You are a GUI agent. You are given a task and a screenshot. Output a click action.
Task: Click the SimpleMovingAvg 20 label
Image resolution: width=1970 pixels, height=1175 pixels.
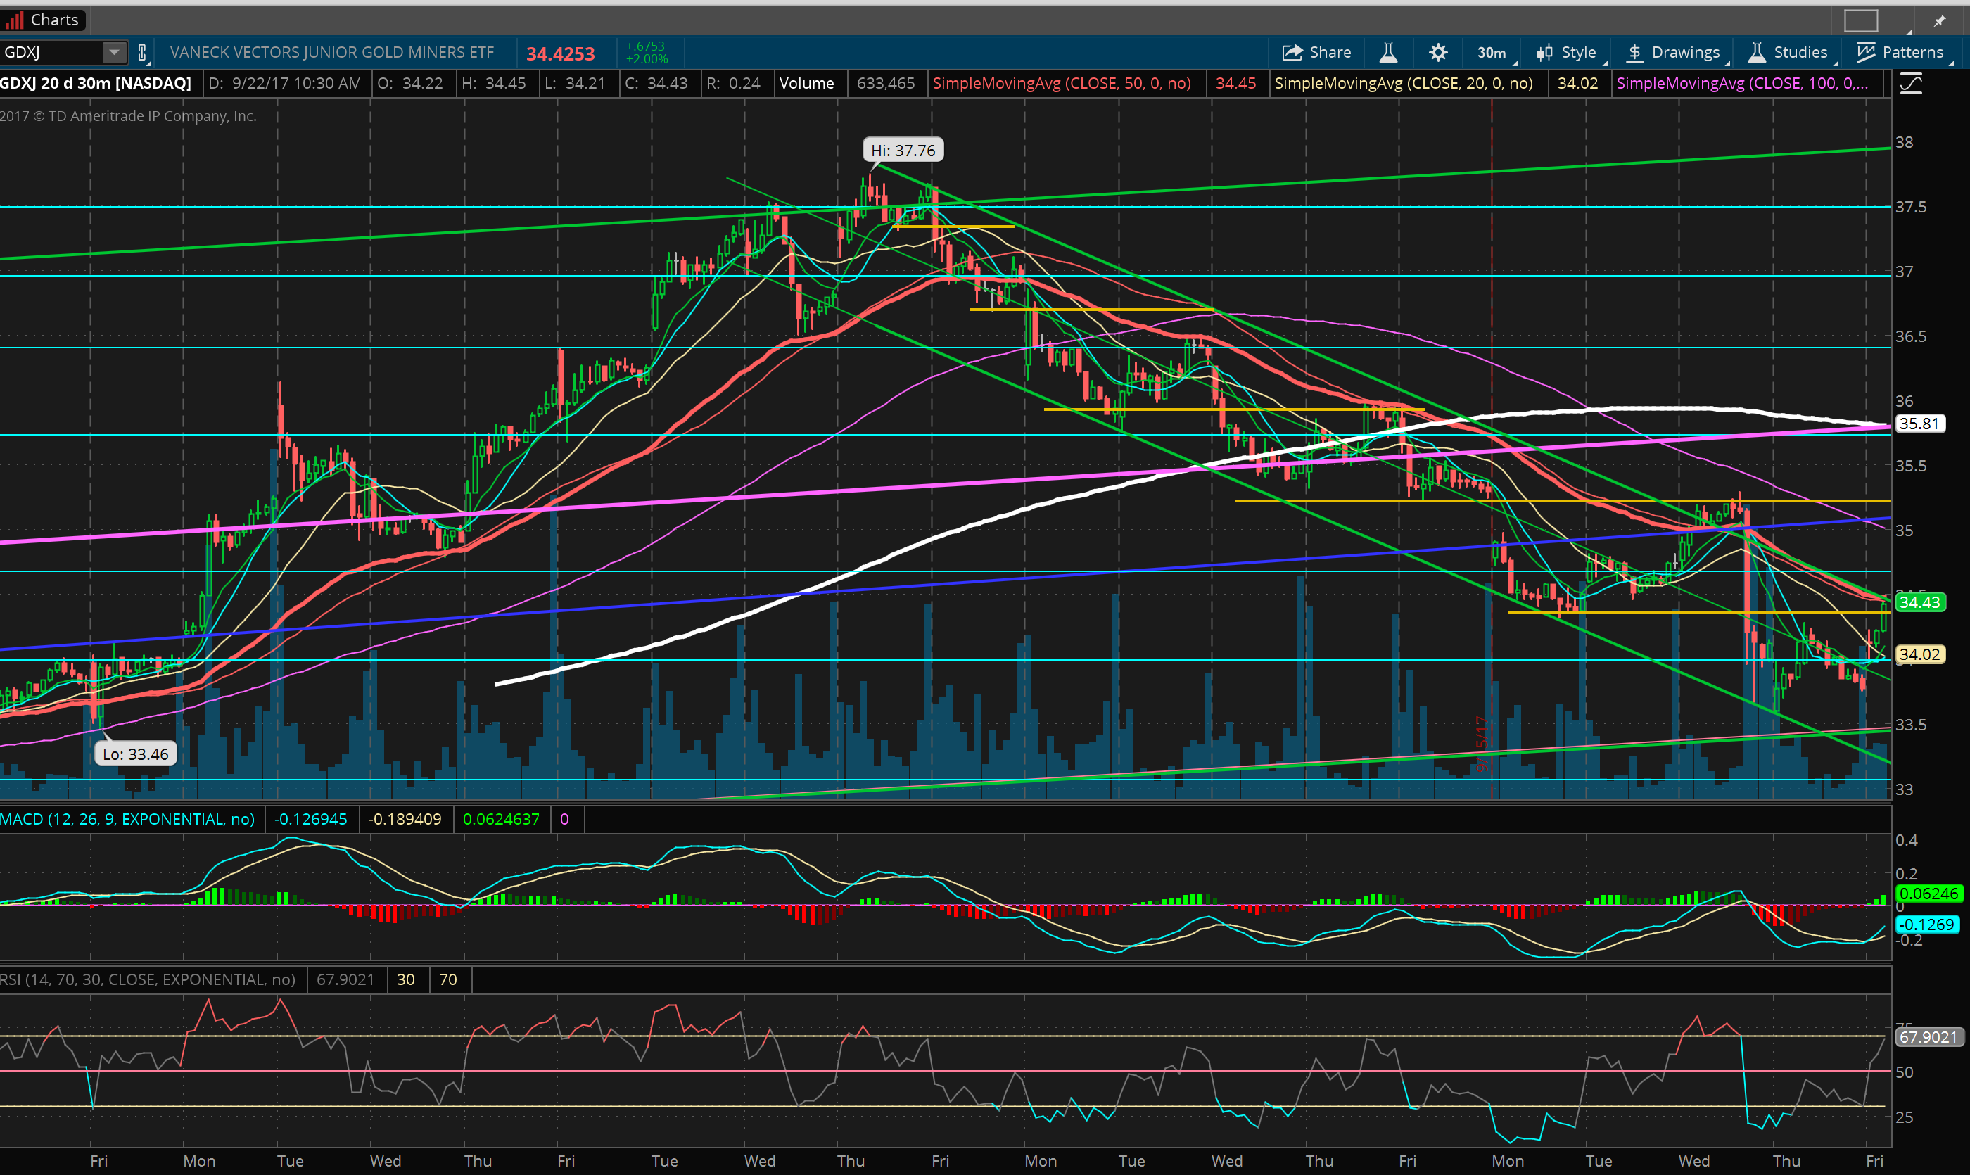pos(1403,83)
